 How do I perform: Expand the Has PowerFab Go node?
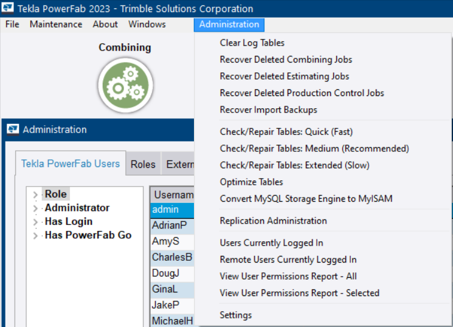pyautogui.click(x=36, y=235)
